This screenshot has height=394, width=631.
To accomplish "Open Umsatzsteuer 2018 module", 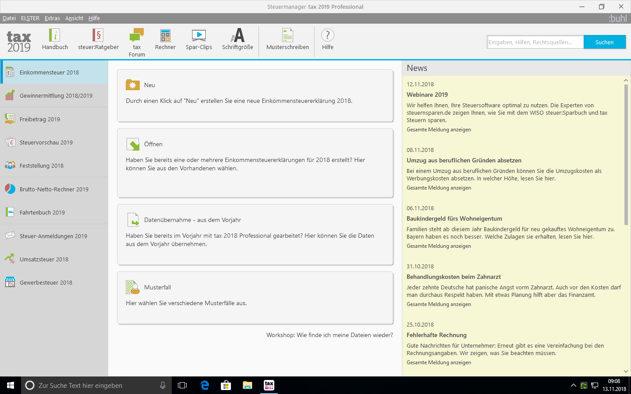I will pos(54,259).
